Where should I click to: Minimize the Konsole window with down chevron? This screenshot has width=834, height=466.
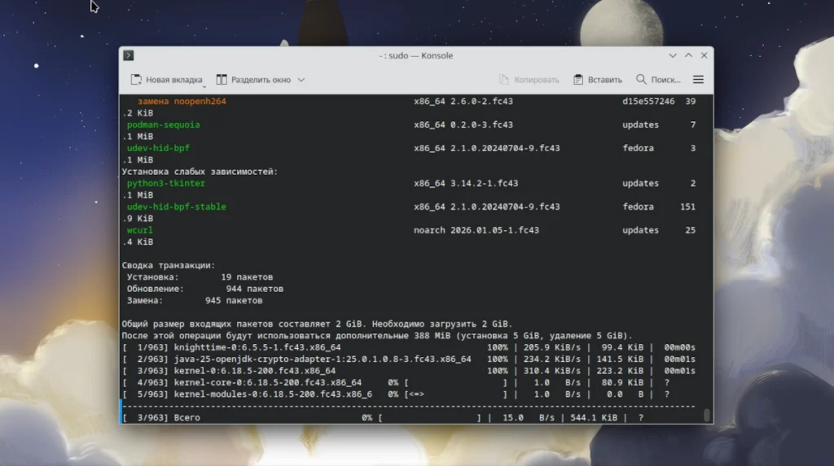point(673,55)
